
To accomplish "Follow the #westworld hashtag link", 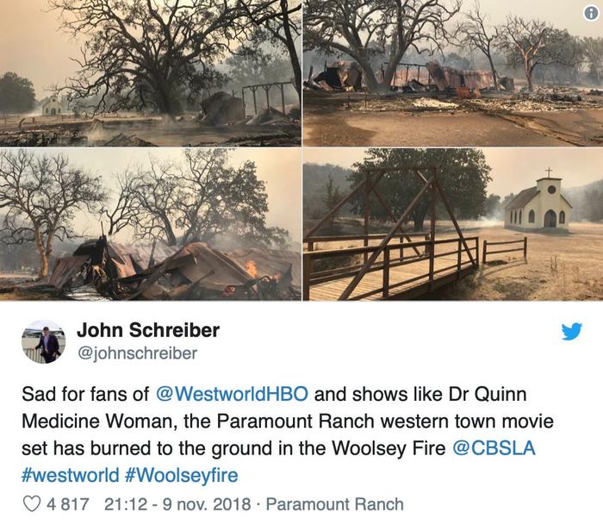I will coord(71,475).
